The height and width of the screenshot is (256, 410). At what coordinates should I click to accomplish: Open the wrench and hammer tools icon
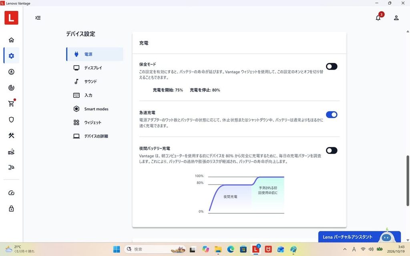11,136
